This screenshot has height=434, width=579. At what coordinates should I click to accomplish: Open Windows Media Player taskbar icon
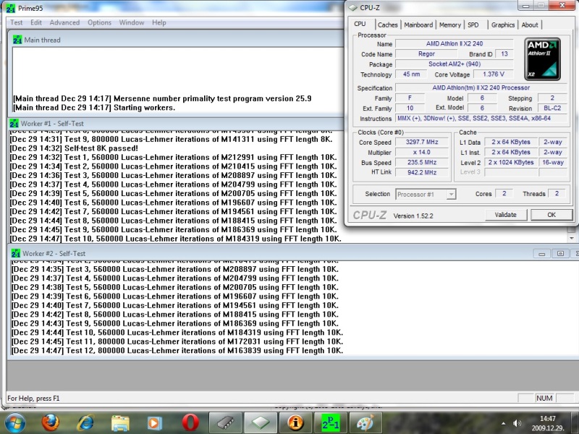pos(155,423)
